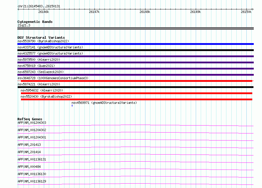Open esv3646728 (1000GenomesConsortiumPhase3) label
Screen dimensions: 262x188
[x=53, y=78]
